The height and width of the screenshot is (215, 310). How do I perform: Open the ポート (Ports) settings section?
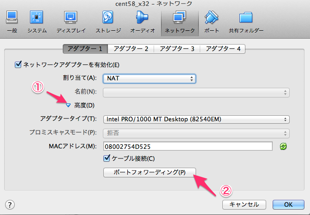click(212, 22)
